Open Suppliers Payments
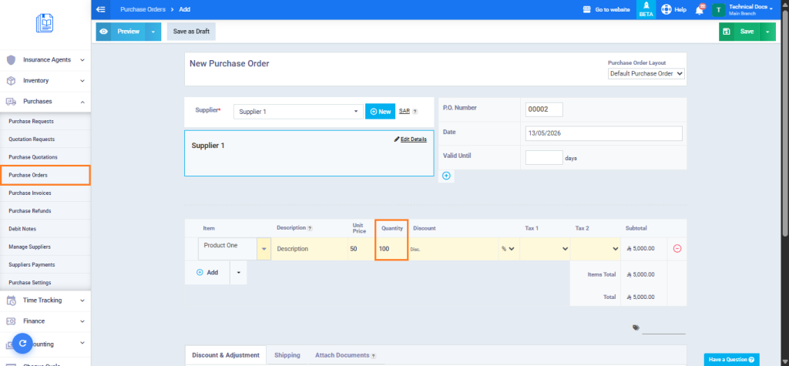Image resolution: width=789 pixels, height=366 pixels. [32, 265]
